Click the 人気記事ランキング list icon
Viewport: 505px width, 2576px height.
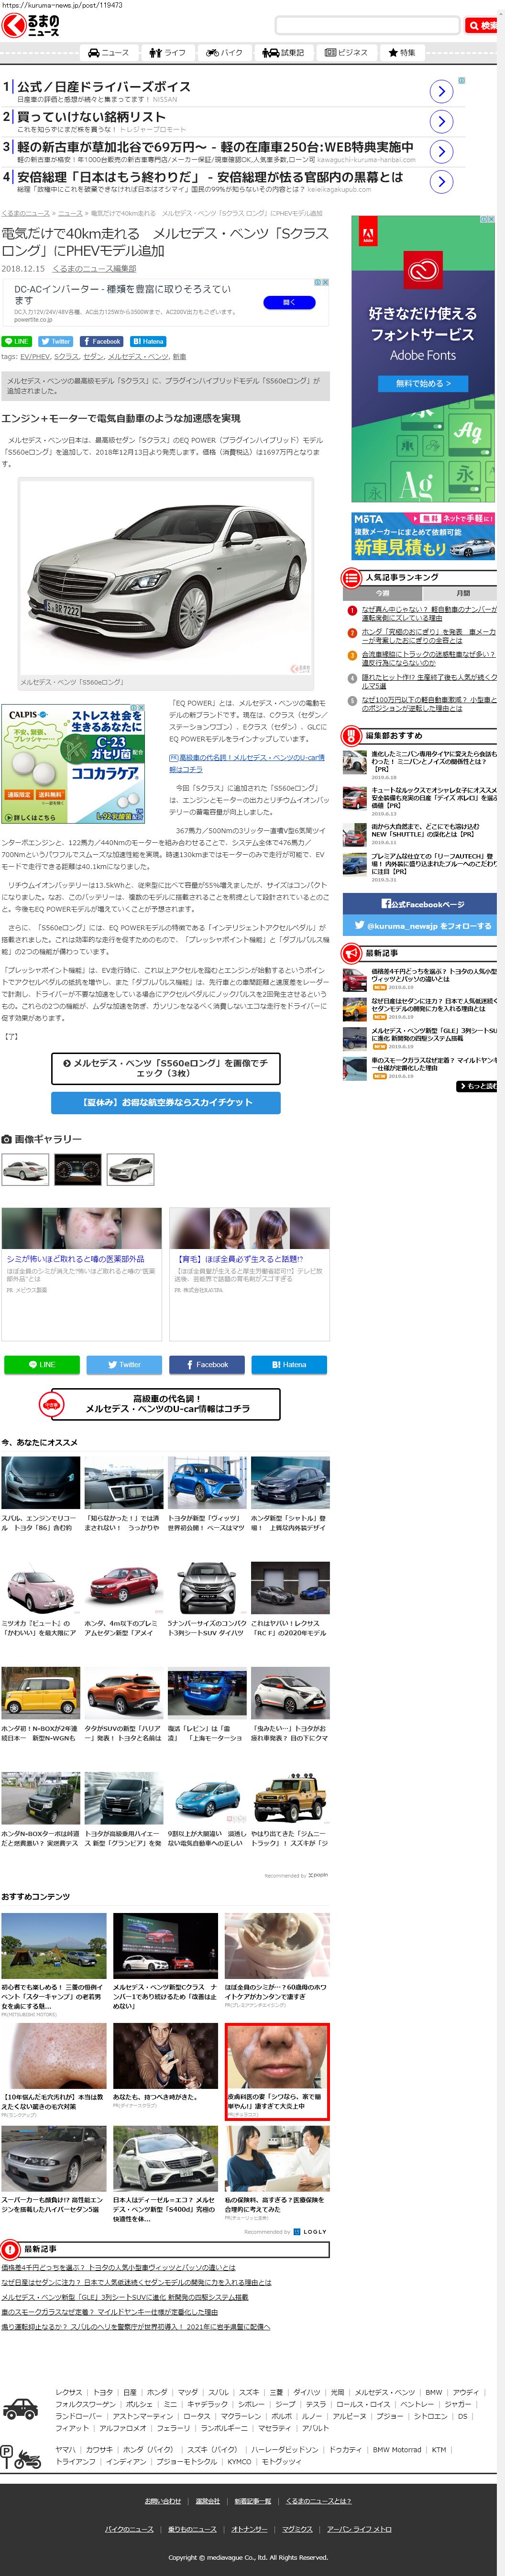tap(351, 577)
